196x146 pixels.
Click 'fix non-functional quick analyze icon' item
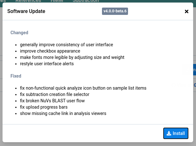[x=83, y=88]
